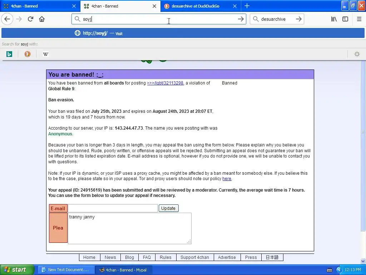Image resolution: width=366 pixels, height=275 pixels.
Task: Open the News footer link
Action: coord(110,257)
